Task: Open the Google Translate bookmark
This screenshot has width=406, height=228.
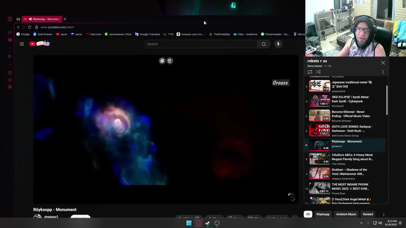Action: [147, 34]
